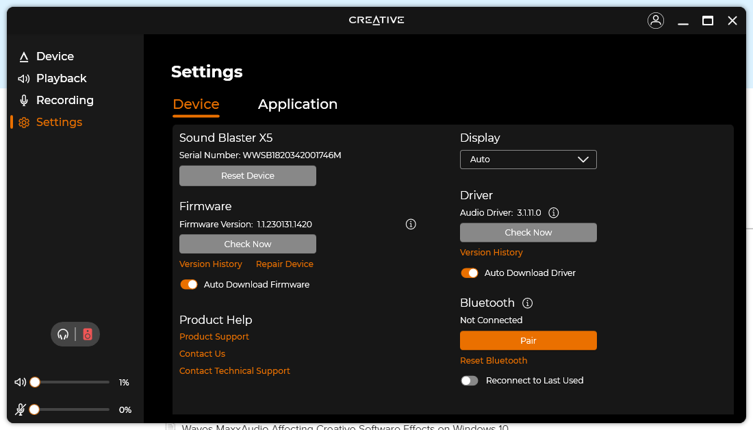Click the Device triangle icon in sidebar
Image resolution: width=753 pixels, height=430 pixels.
[23, 57]
